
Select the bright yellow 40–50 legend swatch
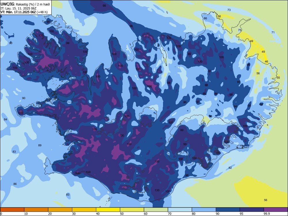108,210
